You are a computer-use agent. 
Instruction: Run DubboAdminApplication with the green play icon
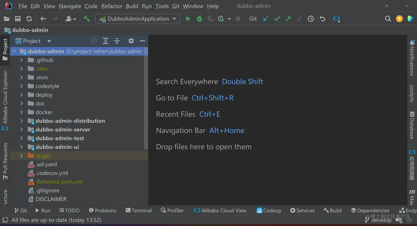click(188, 19)
